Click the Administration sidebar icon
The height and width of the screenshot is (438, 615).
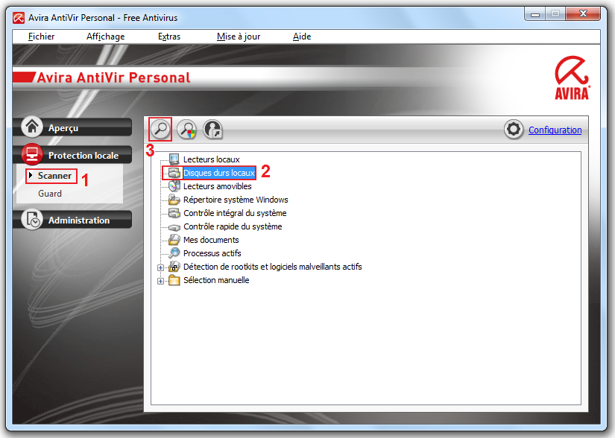pyautogui.click(x=31, y=219)
